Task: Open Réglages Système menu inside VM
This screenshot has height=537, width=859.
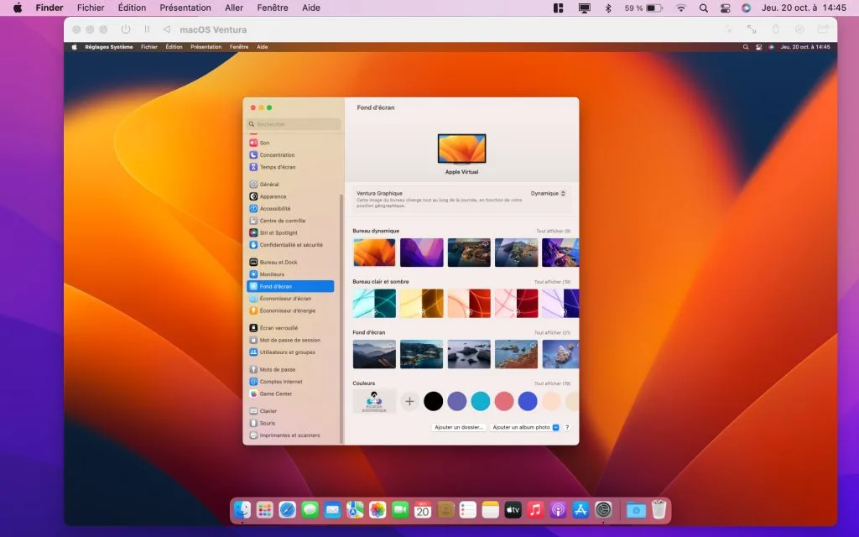Action: coord(108,47)
